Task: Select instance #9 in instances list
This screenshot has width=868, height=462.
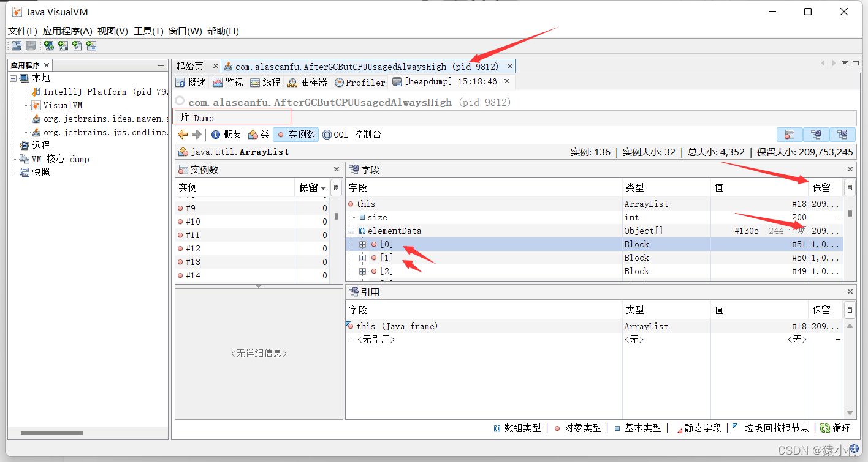Action: pyautogui.click(x=253, y=208)
